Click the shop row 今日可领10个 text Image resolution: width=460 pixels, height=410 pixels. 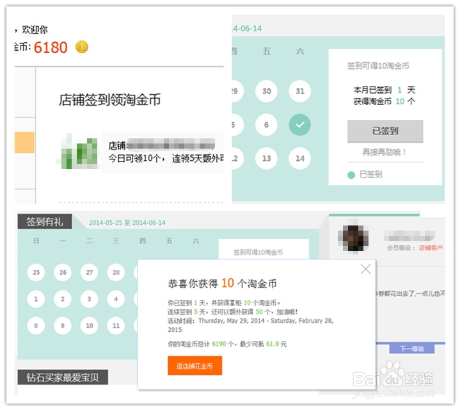tap(166, 159)
